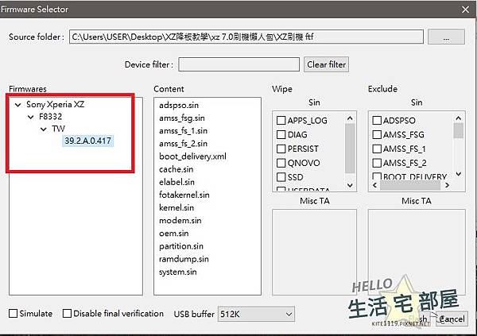Select fotakernel.sin in Content list

pos(184,195)
